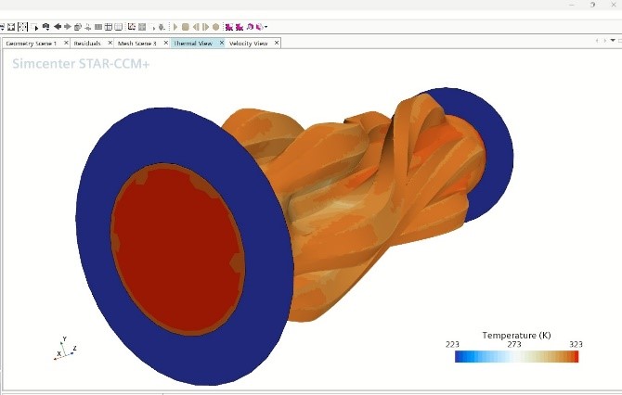Click the red circular inlet face
622x395 pixels.
pyautogui.click(x=177, y=248)
